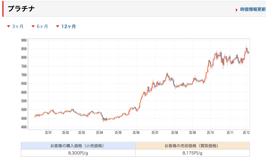Viewport: 266px width, 160px height.
Task: Click the red triangle icon beside 12ヶ月
Action: point(58,26)
